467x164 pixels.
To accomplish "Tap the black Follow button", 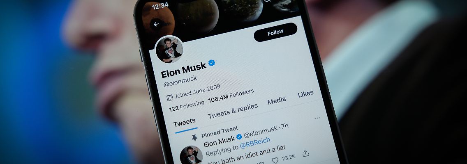I will coord(275,32).
